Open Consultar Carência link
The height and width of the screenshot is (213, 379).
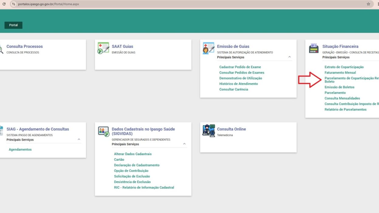(x=234, y=90)
